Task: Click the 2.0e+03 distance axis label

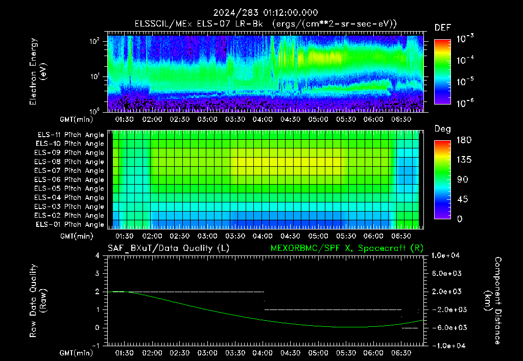Action: point(447,291)
